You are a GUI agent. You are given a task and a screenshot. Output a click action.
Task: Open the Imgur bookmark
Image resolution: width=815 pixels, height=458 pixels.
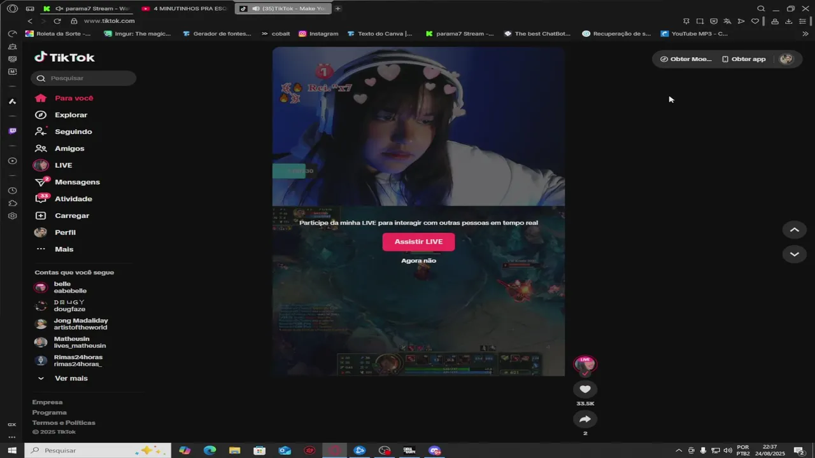coord(138,34)
